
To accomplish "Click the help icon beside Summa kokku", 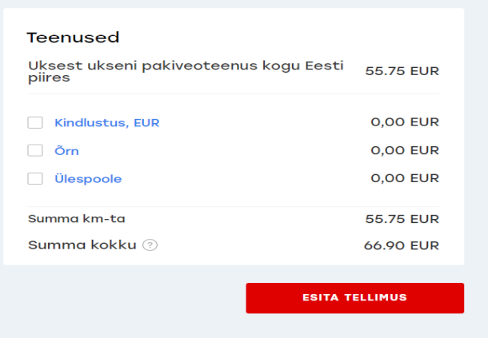I will (150, 245).
